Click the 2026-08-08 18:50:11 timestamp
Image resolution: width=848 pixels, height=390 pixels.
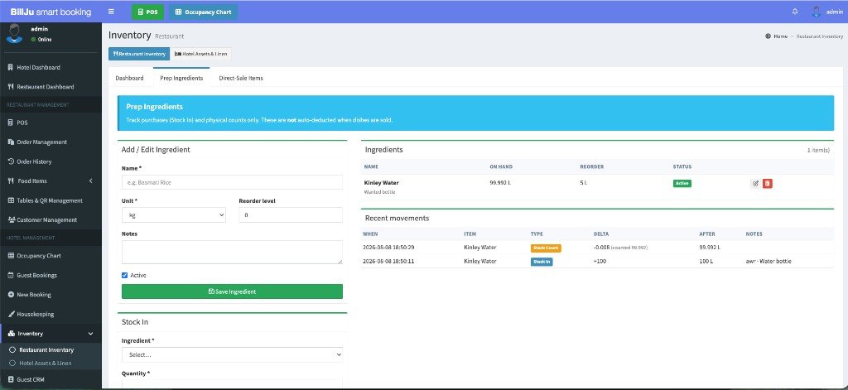pos(388,262)
